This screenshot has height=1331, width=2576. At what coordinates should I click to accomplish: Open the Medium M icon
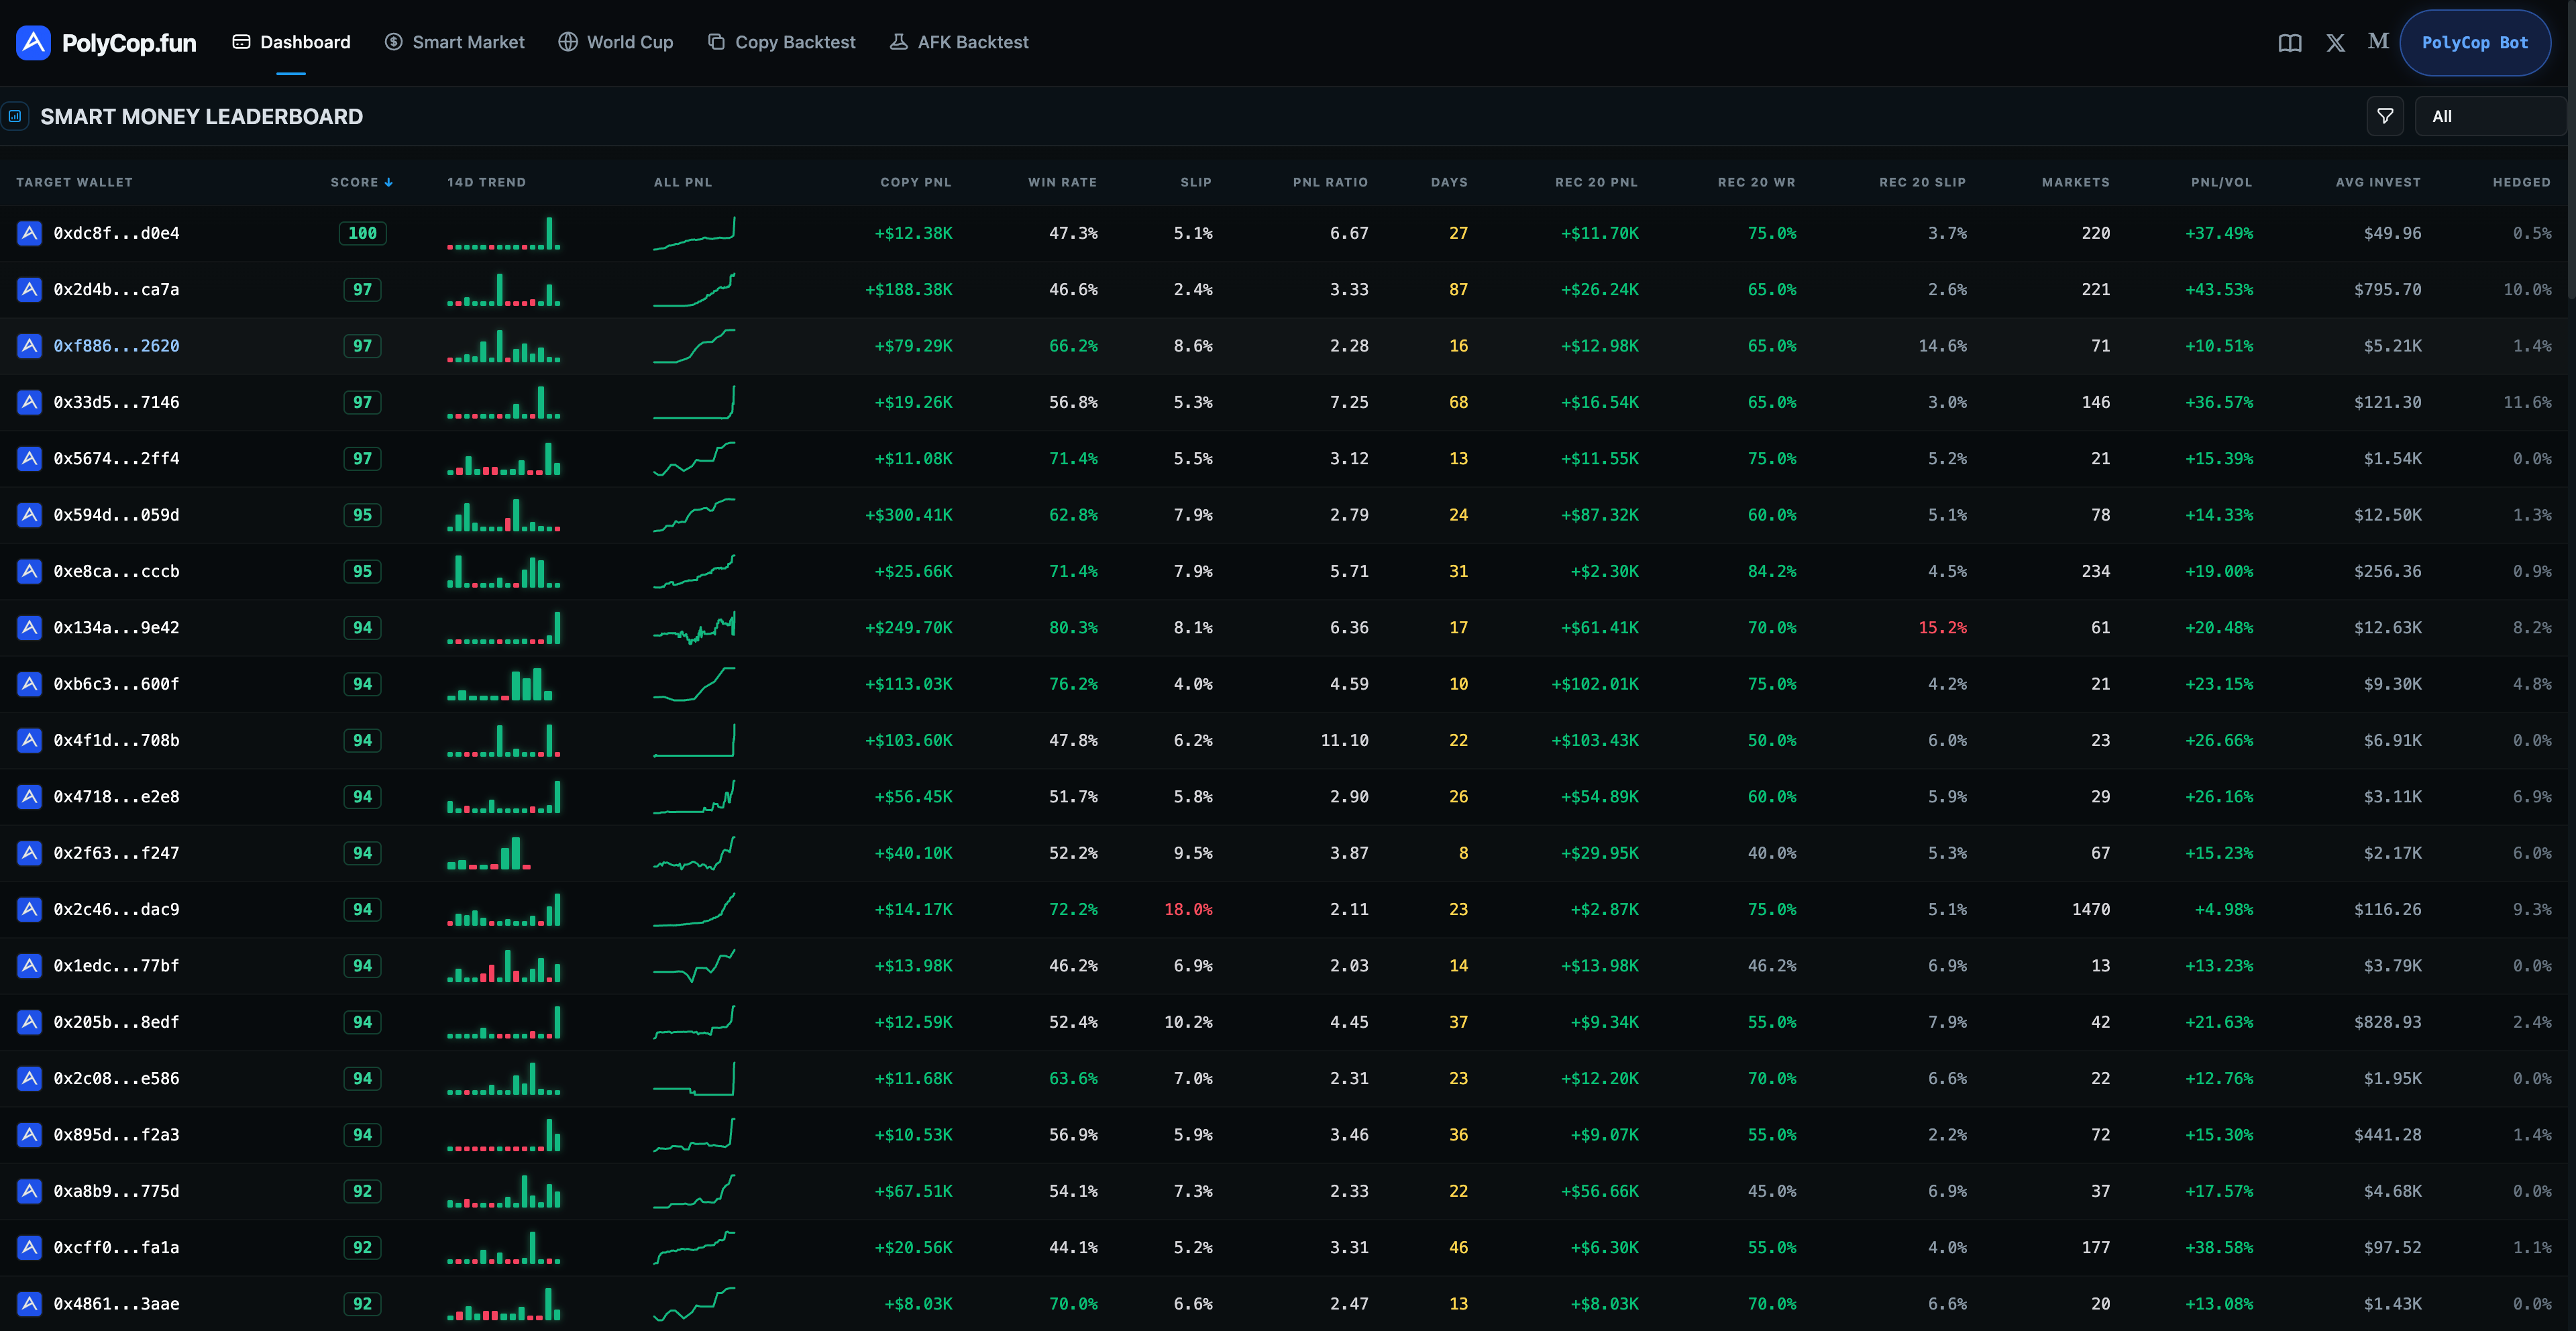[x=2378, y=41]
